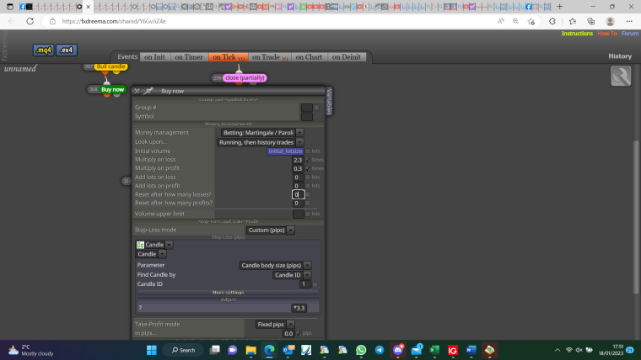Open the Find Candle by dropdown
Image resolution: width=641 pixels, height=360 pixels.
[292, 275]
